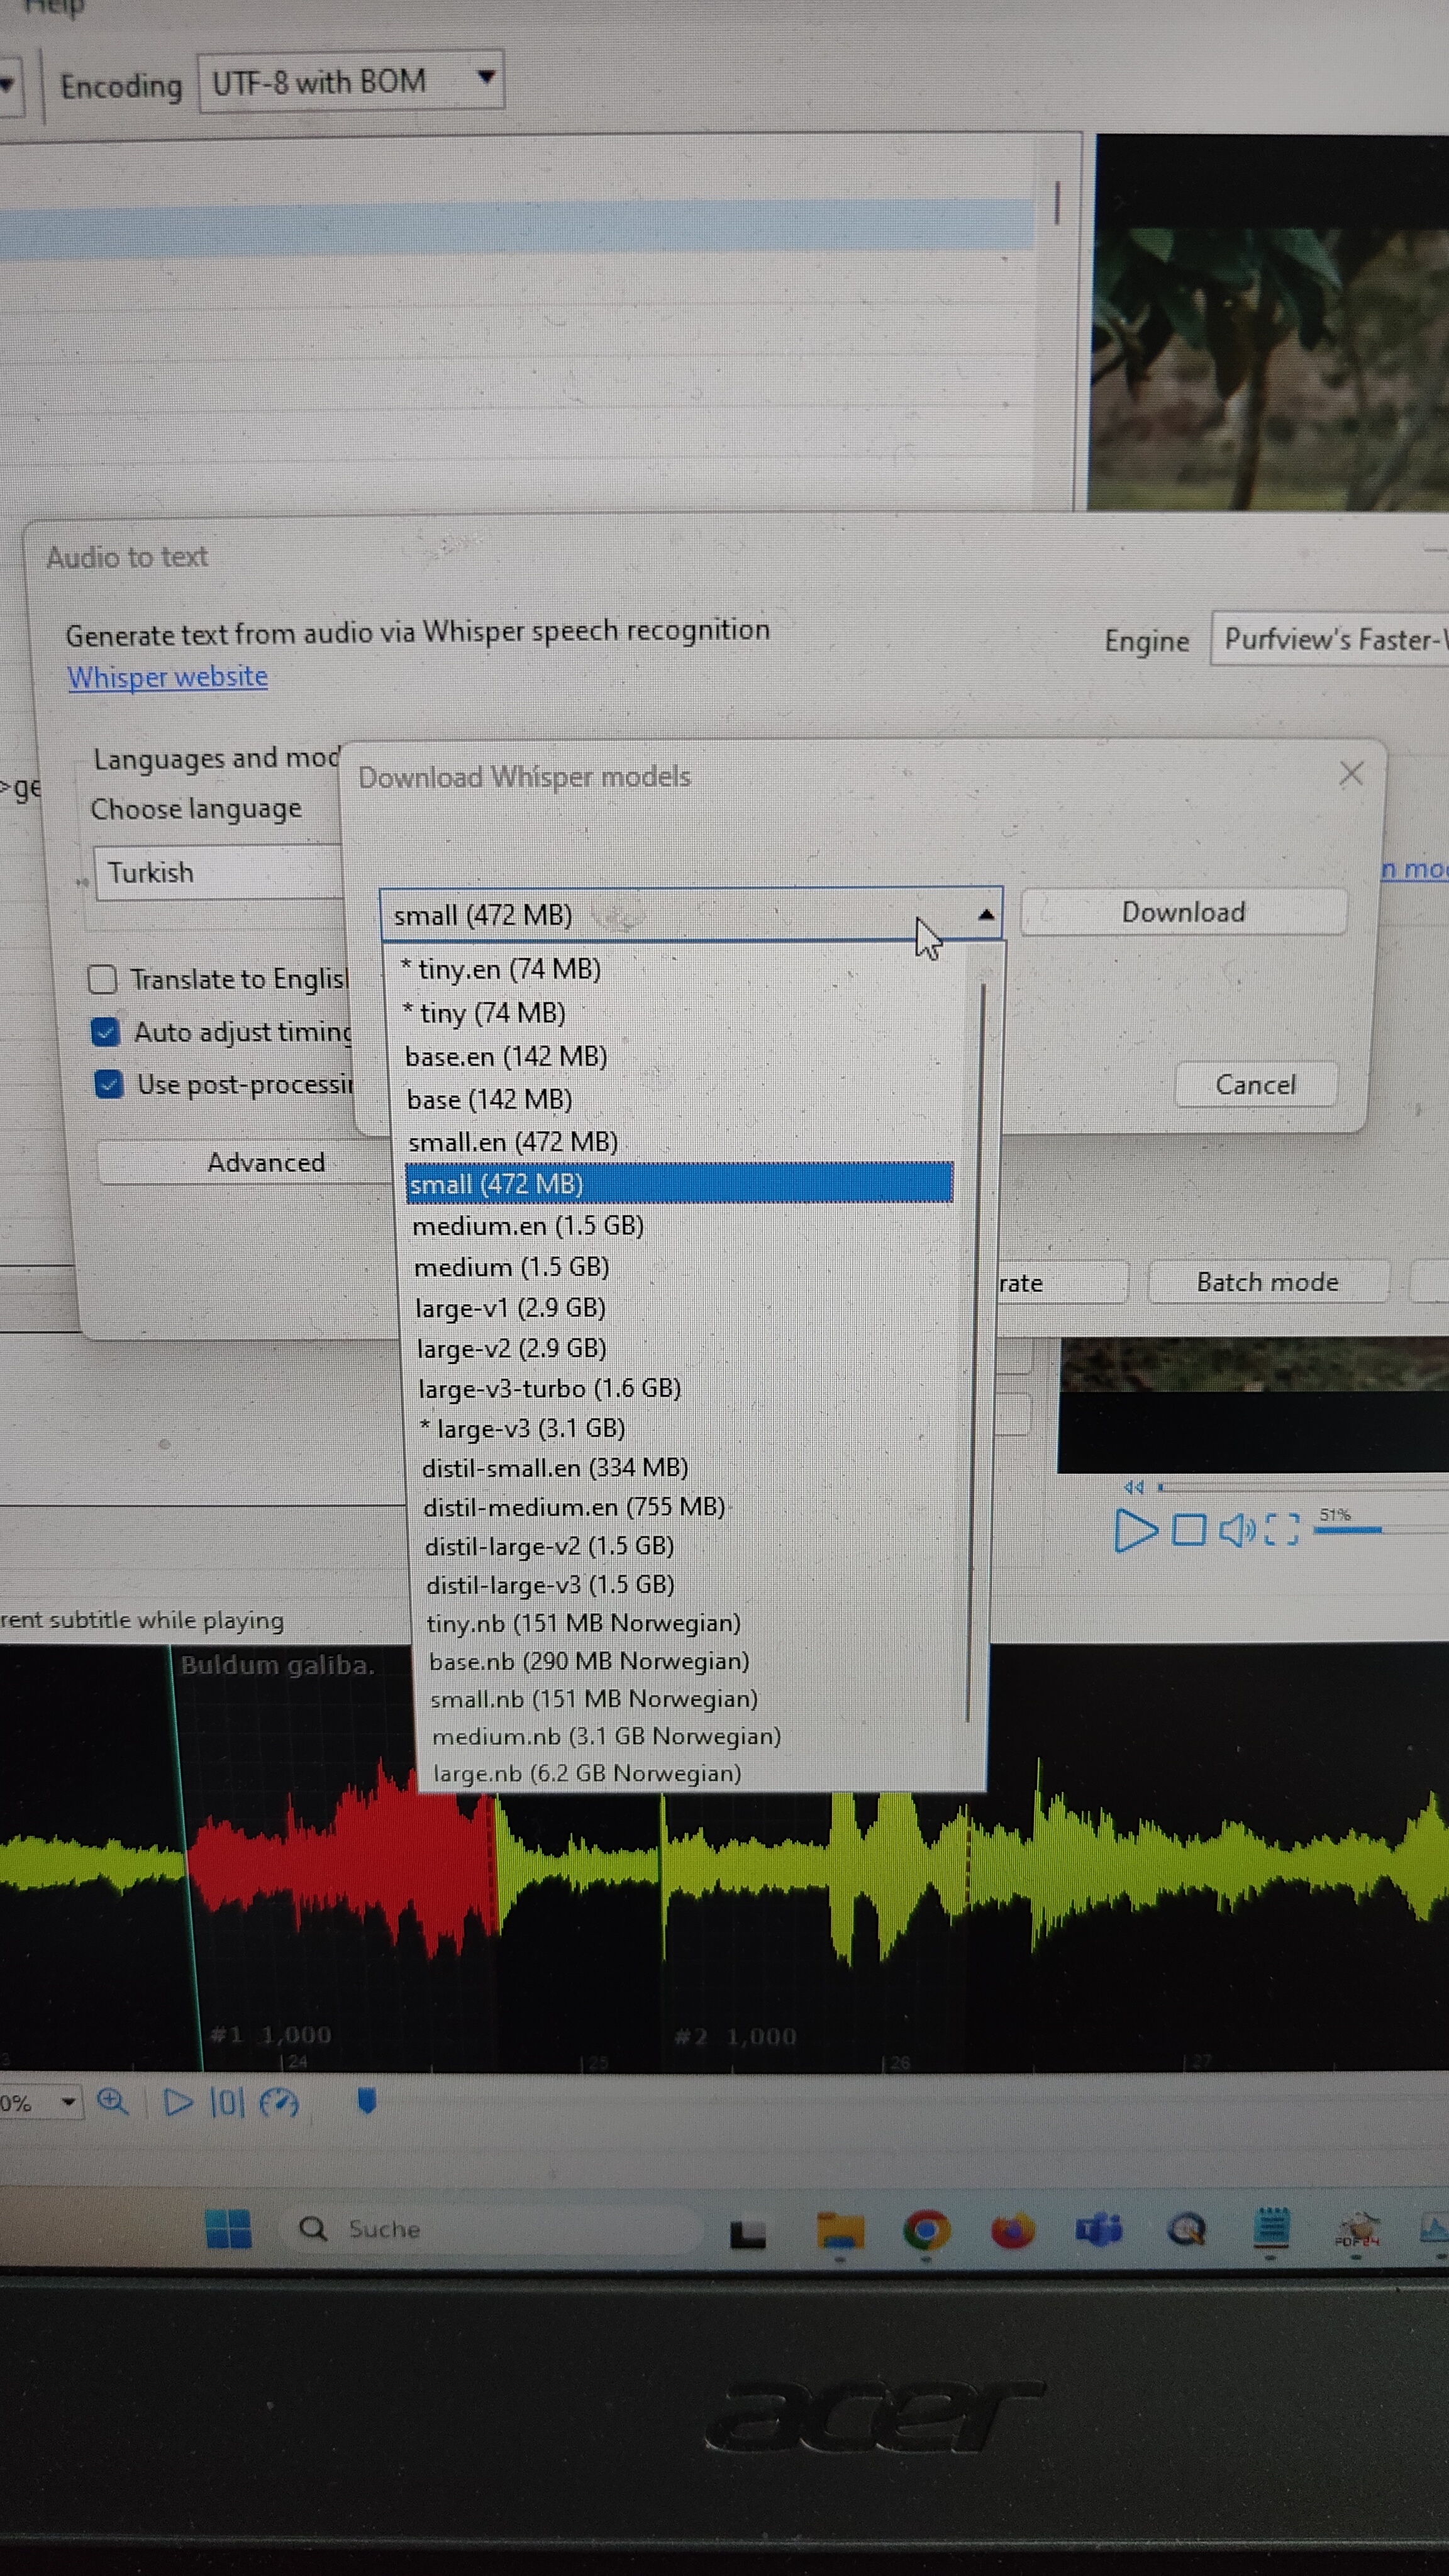Play the selection from waveform toolbar
Image resolution: width=1449 pixels, height=2576 pixels.
click(x=178, y=2102)
